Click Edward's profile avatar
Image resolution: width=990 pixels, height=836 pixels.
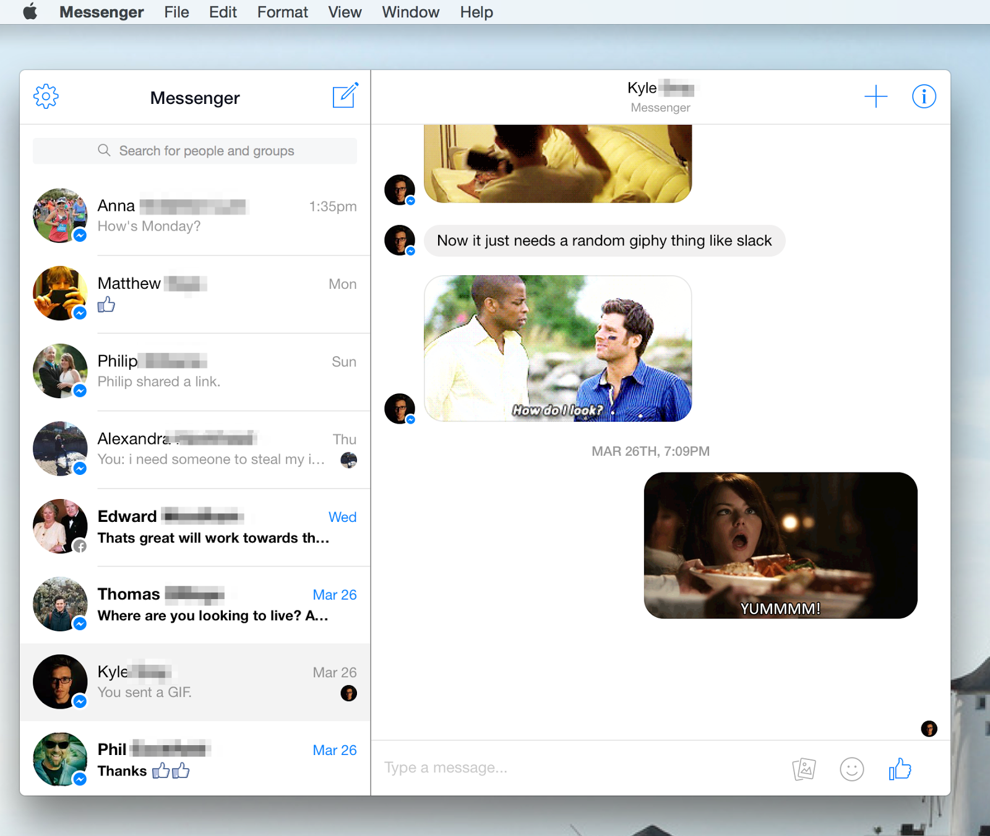60,526
